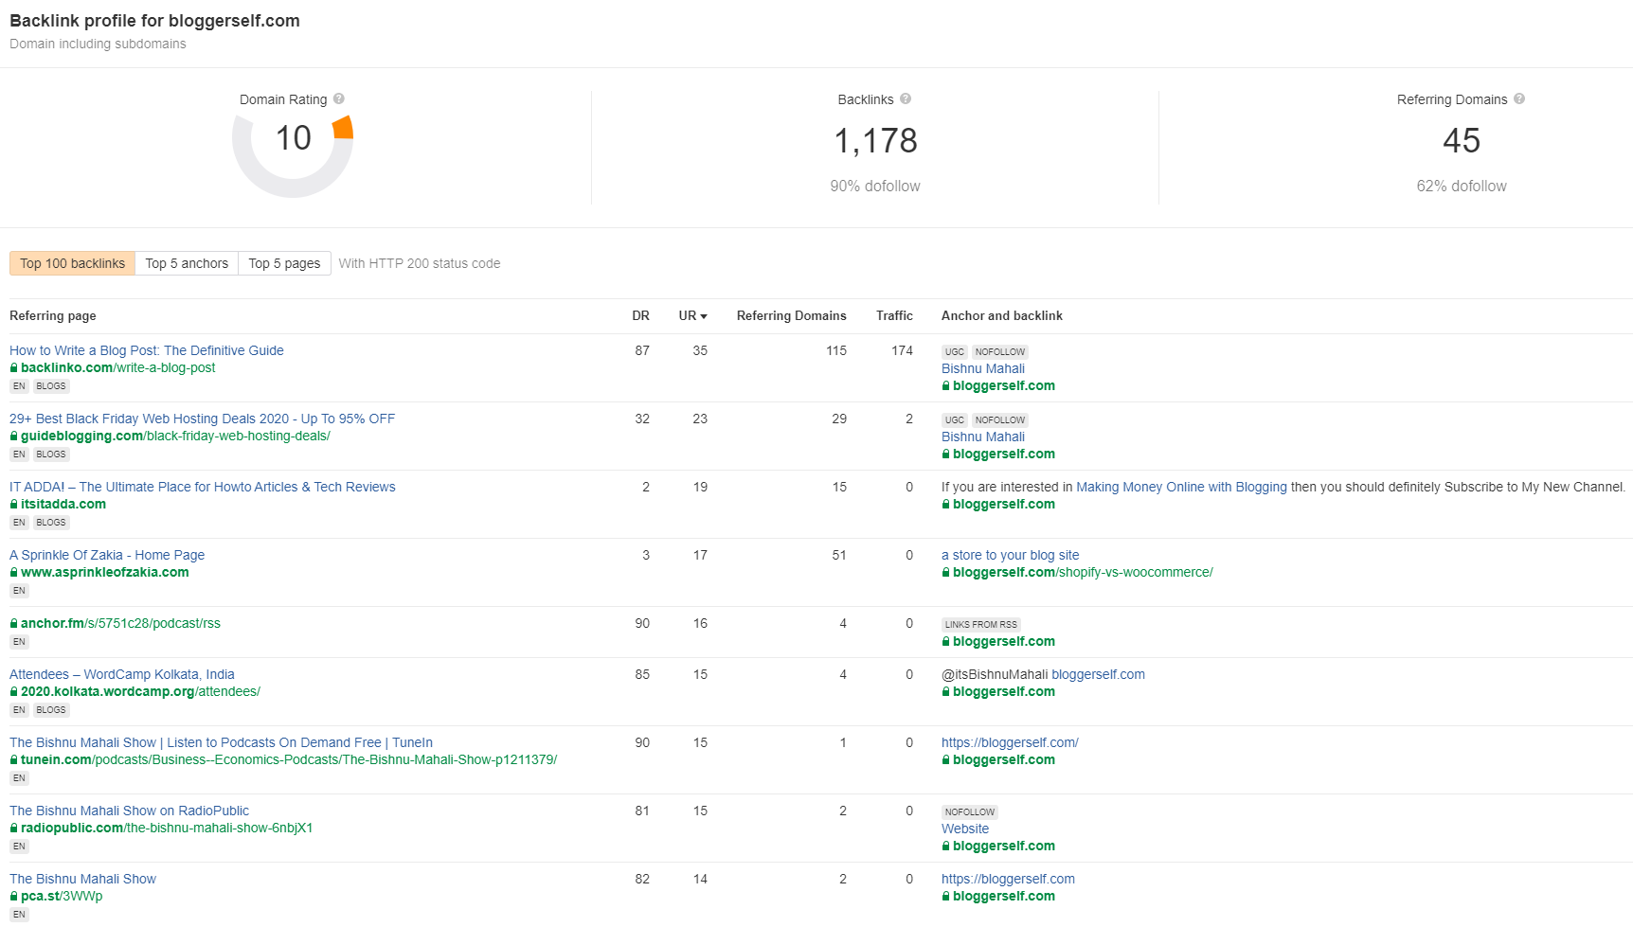
Task: Open the guideblogging.com black-friday URL
Action: point(175,436)
